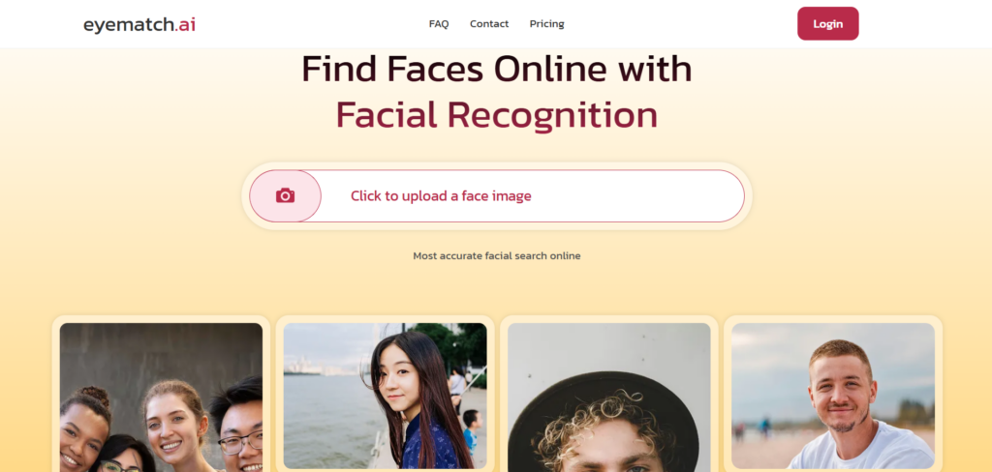Choose the curly-haired person with hat photo
Screen dimensions: 992x472
pos(608,398)
